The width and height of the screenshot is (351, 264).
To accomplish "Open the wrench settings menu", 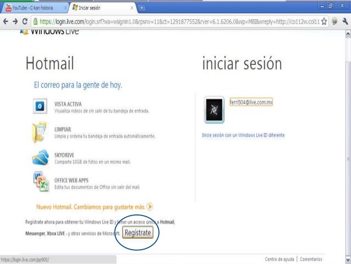I will [345, 21].
